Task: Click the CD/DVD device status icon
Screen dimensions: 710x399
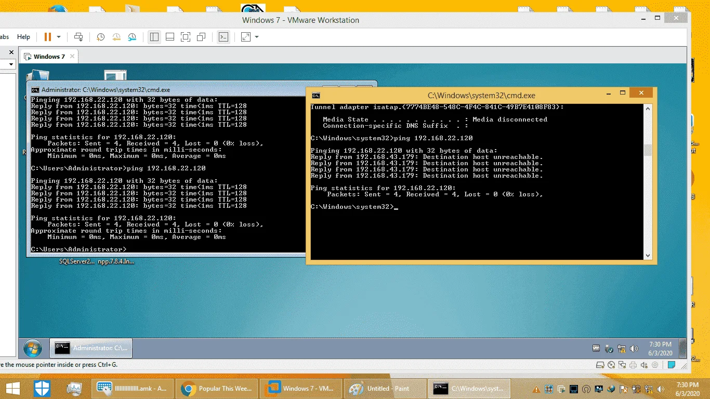Action: 611,365
